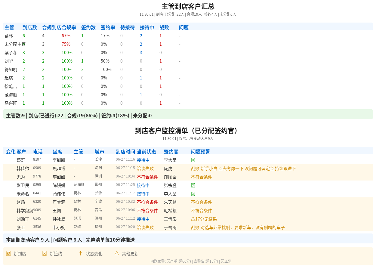This screenshot has height=278, width=376.
Task: Select the 待接待 column header
Action: point(128,27)
